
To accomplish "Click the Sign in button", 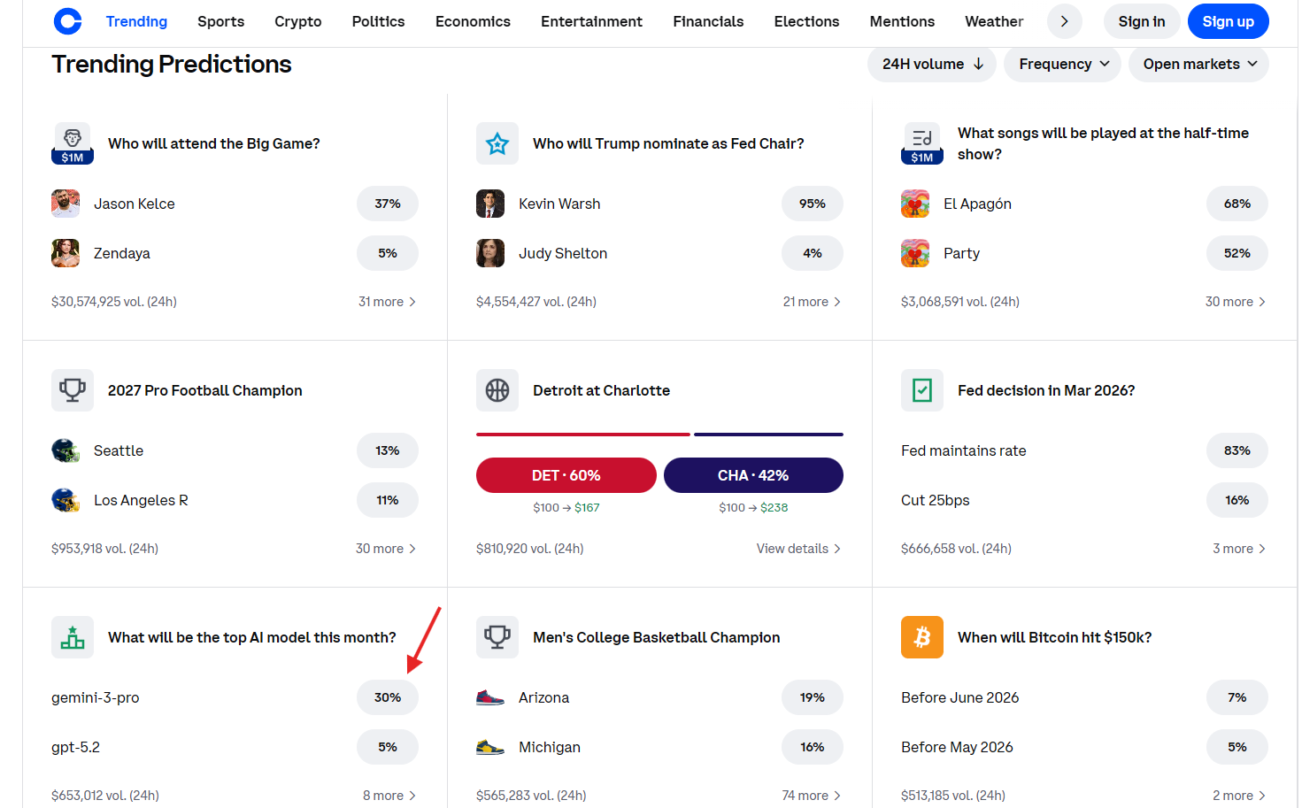I will click(1141, 21).
